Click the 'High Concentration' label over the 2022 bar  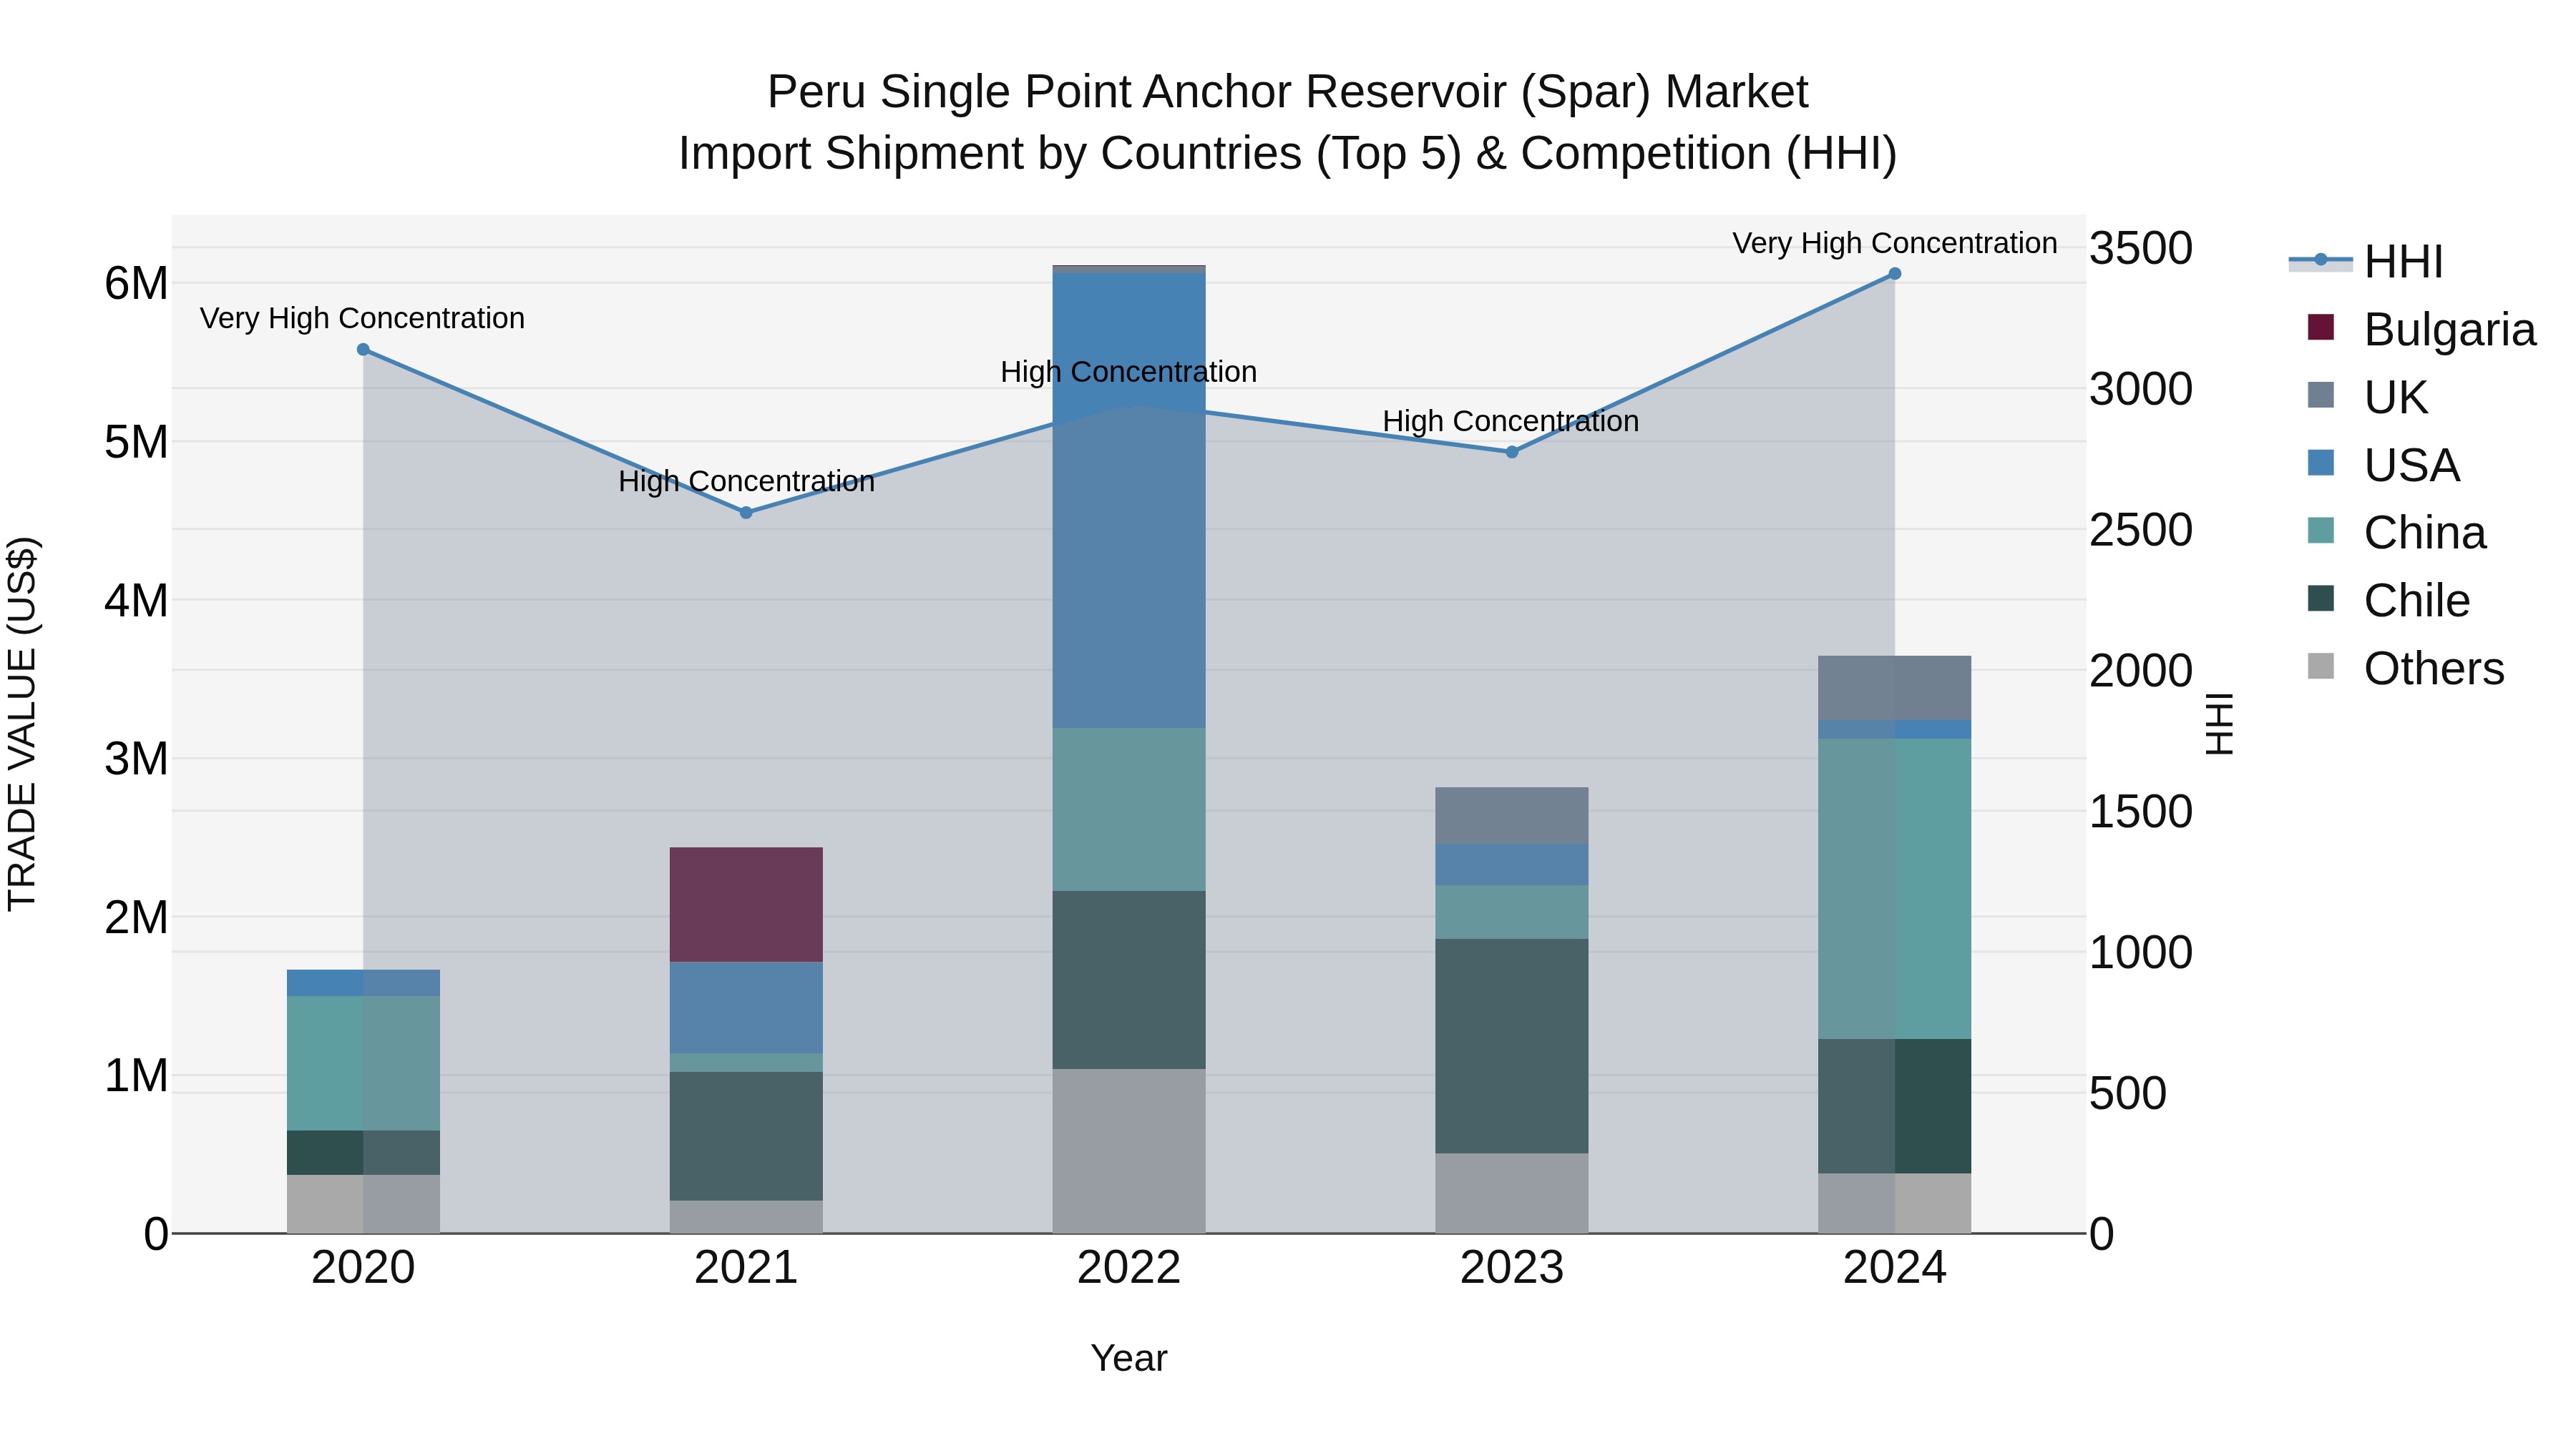click(x=1129, y=372)
